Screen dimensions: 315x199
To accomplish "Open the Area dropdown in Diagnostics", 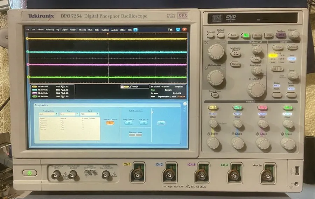I will click(69, 114).
